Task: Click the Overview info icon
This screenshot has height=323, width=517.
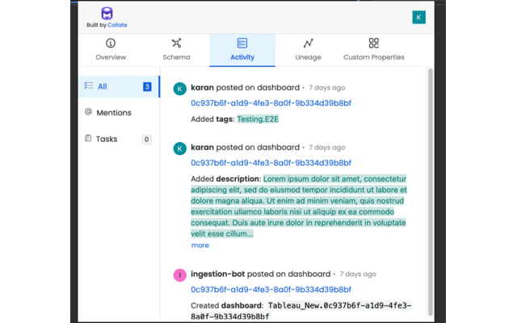Action: 111,43
